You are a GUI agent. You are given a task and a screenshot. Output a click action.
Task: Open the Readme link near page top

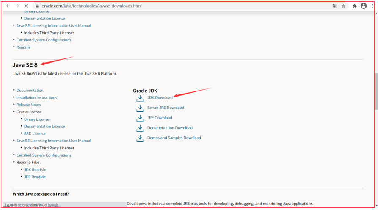[23, 47]
